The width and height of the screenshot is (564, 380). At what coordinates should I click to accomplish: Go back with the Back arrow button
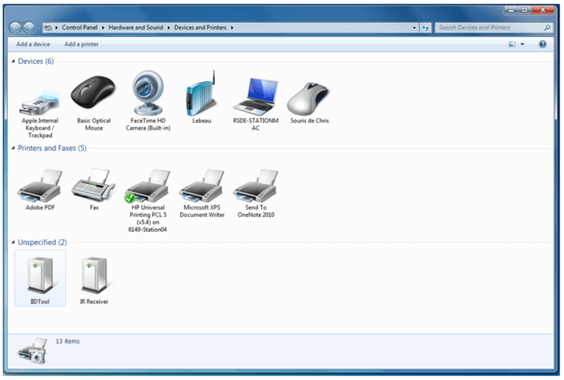(x=16, y=27)
